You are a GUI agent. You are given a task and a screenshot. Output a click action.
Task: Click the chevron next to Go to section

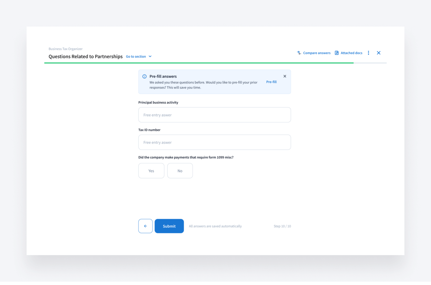pyautogui.click(x=150, y=56)
